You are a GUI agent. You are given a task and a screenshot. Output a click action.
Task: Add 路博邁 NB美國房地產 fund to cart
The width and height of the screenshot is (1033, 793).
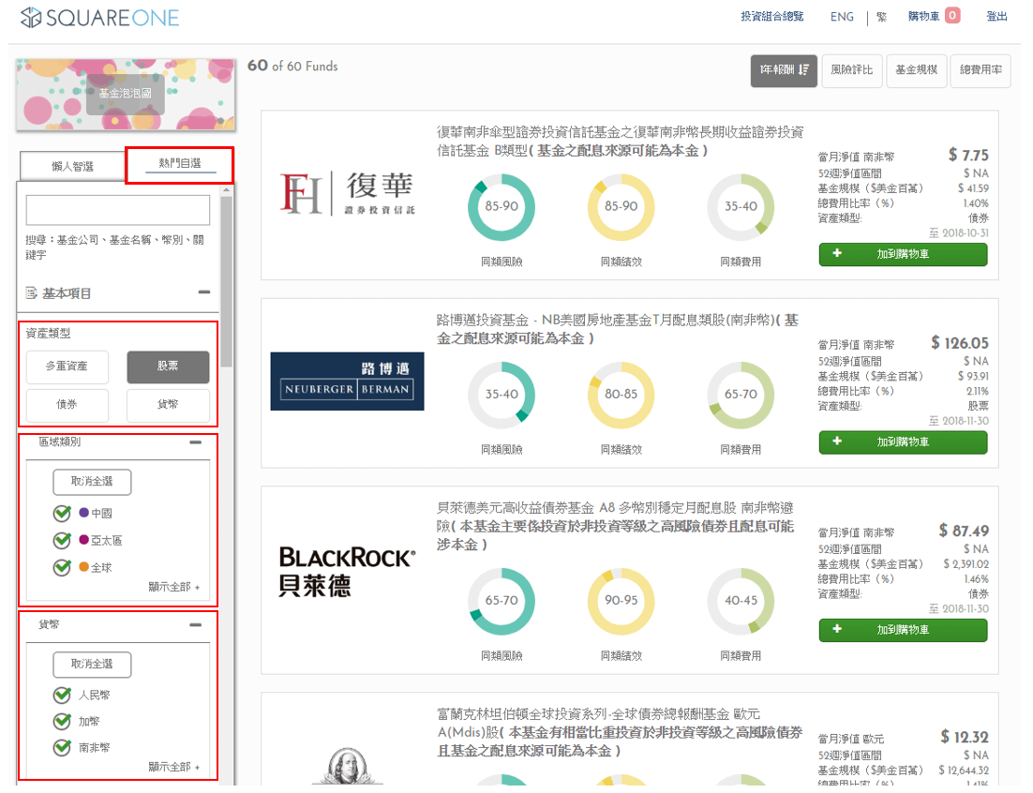click(x=904, y=441)
